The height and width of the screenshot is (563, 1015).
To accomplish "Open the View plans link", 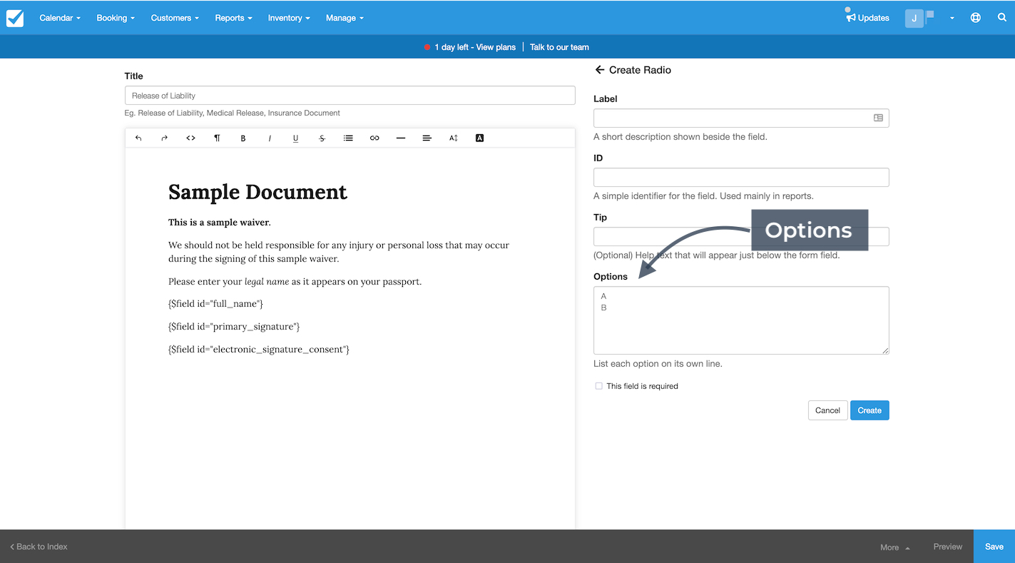I will [x=496, y=47].
